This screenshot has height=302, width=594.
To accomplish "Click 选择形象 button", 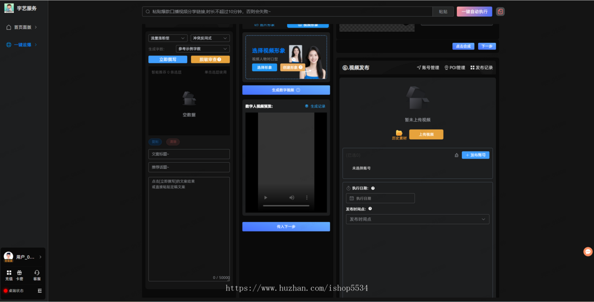I will click(264, 67).
